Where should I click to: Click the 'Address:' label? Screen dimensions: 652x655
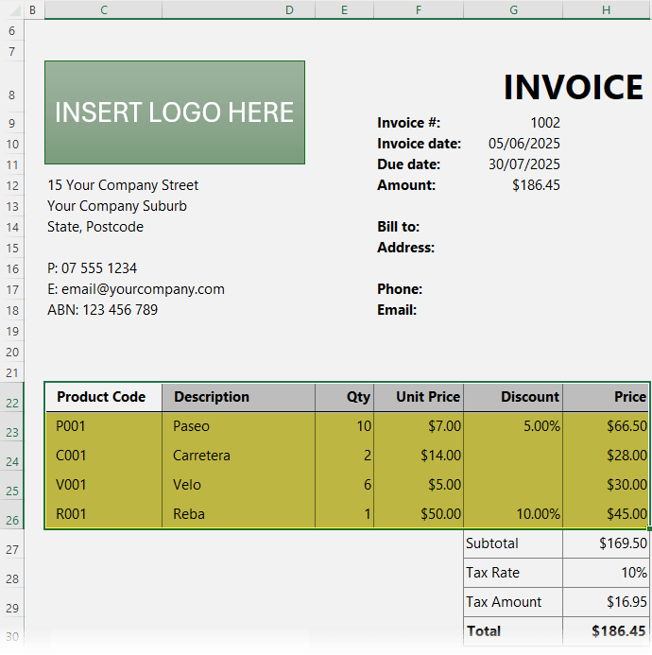coord(405,248)
